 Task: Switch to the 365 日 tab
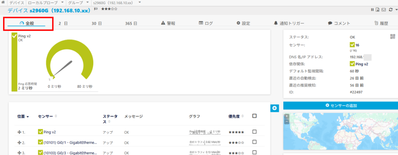131,23
